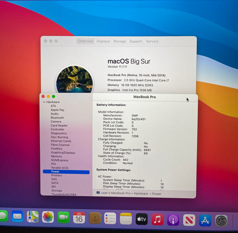The width and height of the screenshot is (238, 233).
Task: Launch Podcasts from the Dock
Action: click(173, 220)
